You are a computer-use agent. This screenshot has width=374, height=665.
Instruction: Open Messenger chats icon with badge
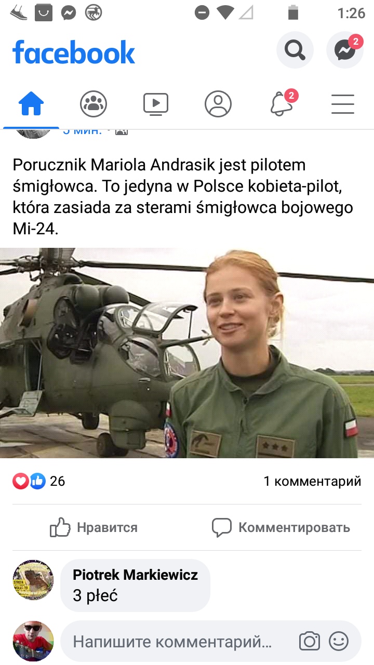point(345,50)
